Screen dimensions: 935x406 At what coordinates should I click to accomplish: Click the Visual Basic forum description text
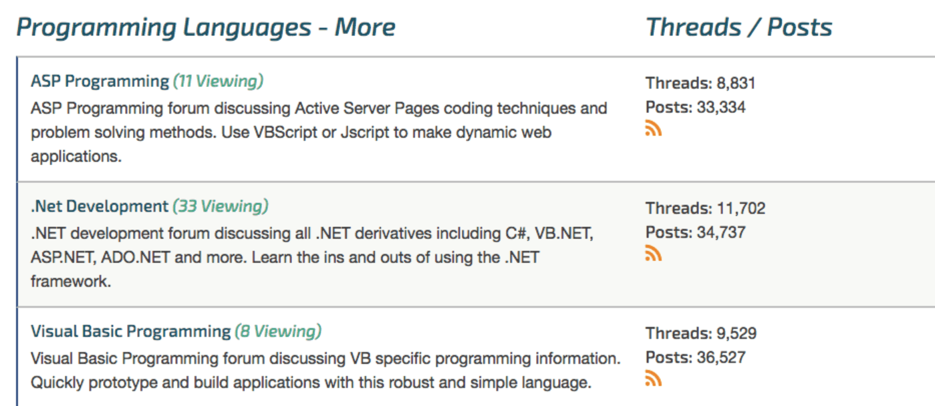(x=325, y=371)
